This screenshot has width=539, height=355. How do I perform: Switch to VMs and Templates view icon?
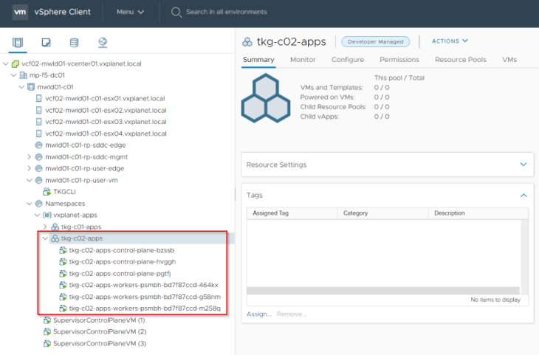click(x=46, y=42)
